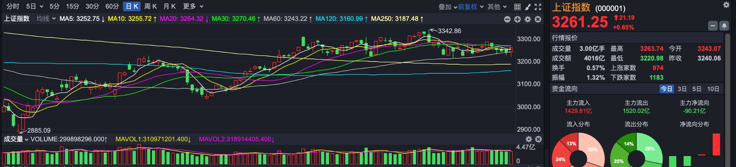Screen dimensions: 736x167
Task: Expand the 更多 timeframe dropdown
Action: [193, 6]
